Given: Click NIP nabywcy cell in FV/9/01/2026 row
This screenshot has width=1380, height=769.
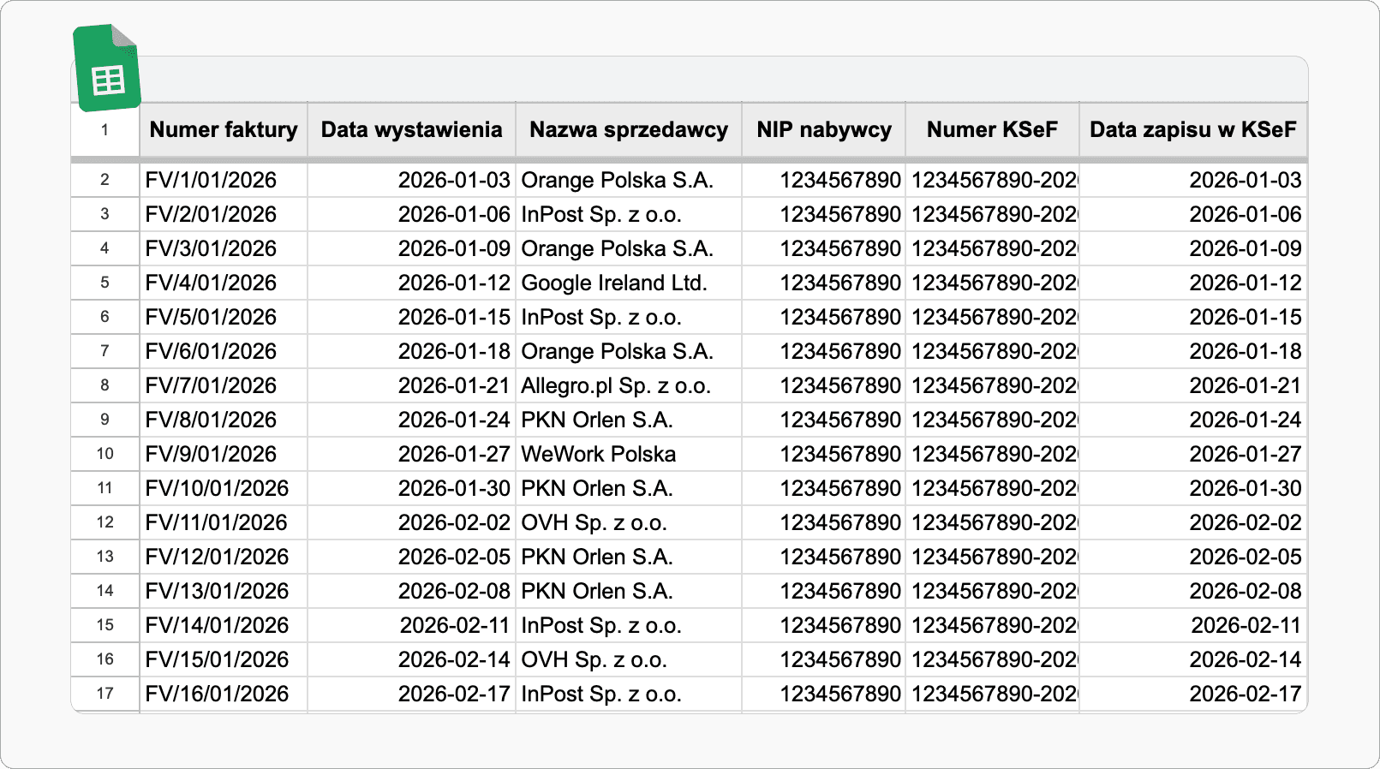Looking at the screenshot, I should tap(824, 454).
